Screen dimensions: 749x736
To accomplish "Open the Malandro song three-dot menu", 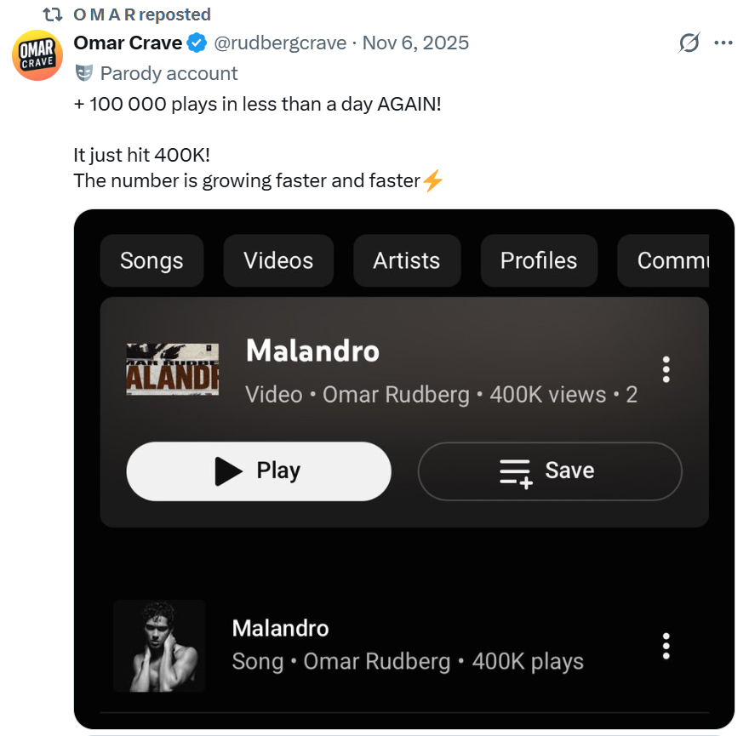I will tap(666, 646).
